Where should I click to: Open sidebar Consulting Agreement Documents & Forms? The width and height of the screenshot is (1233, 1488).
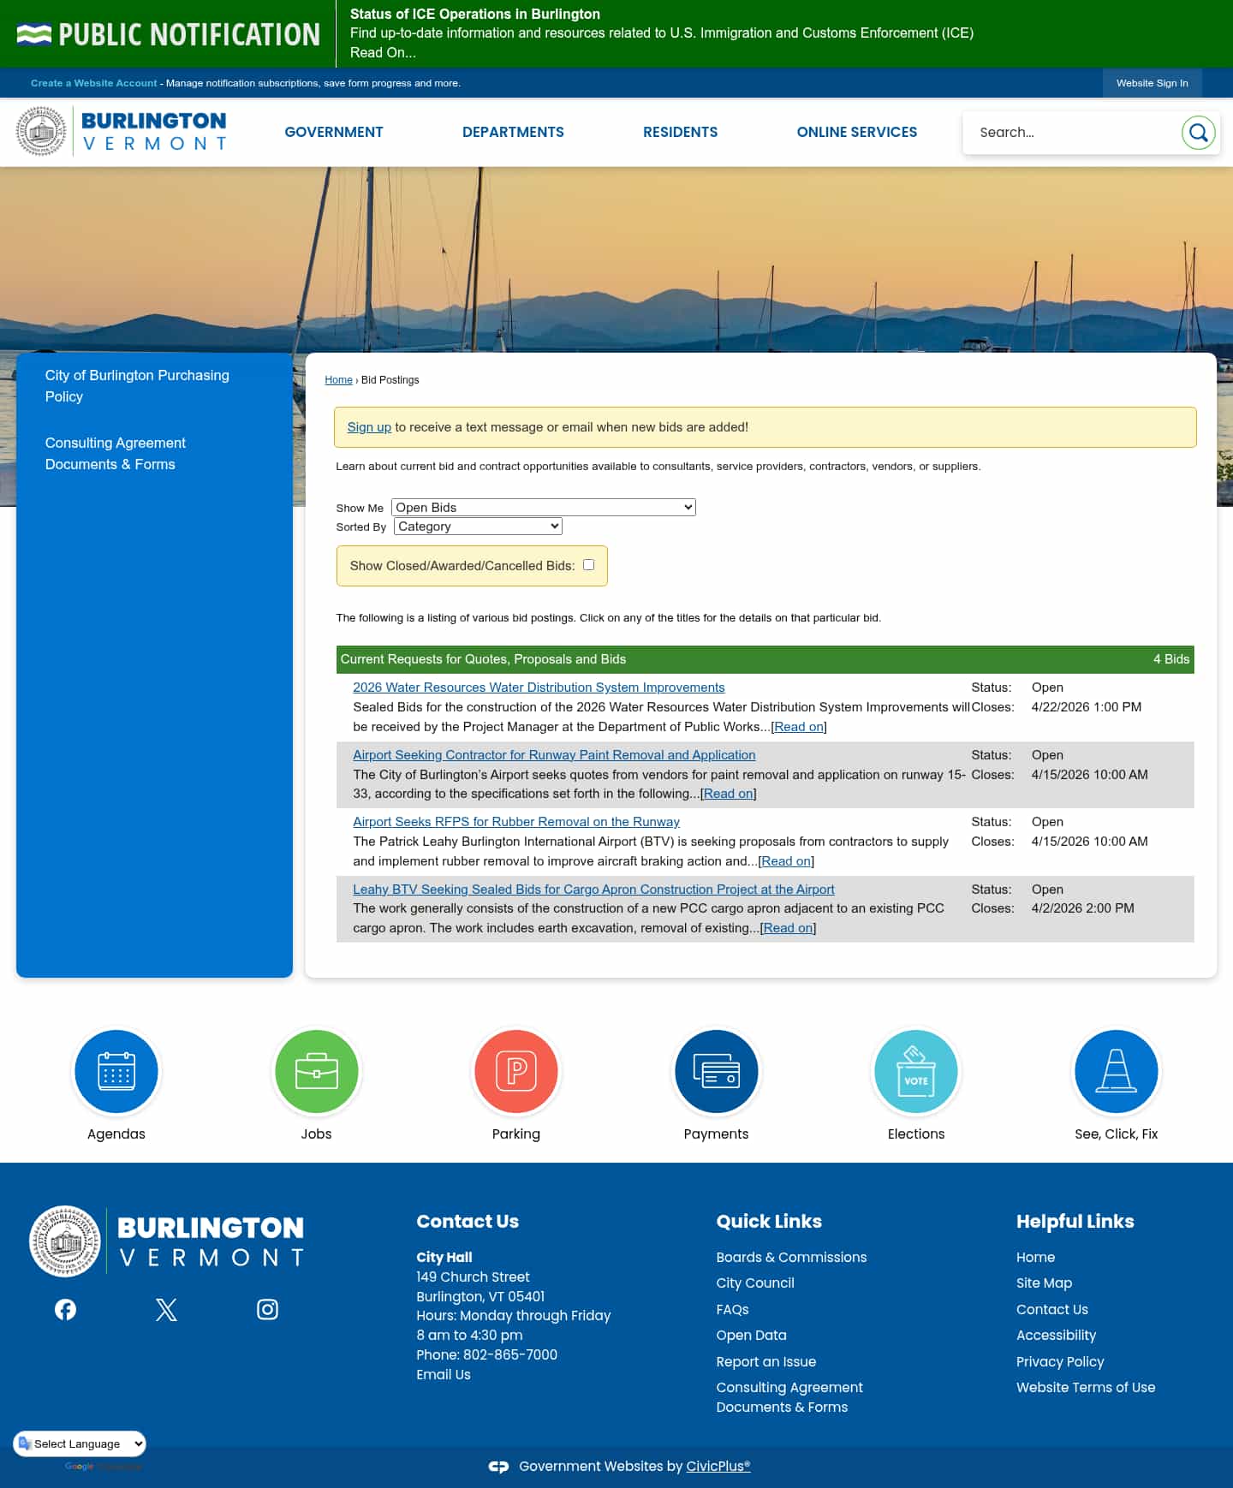(x=115, y=454)
